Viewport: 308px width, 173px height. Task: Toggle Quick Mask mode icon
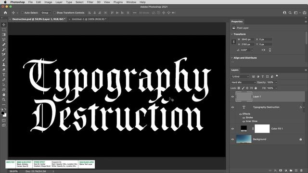(x=4, y=120)
